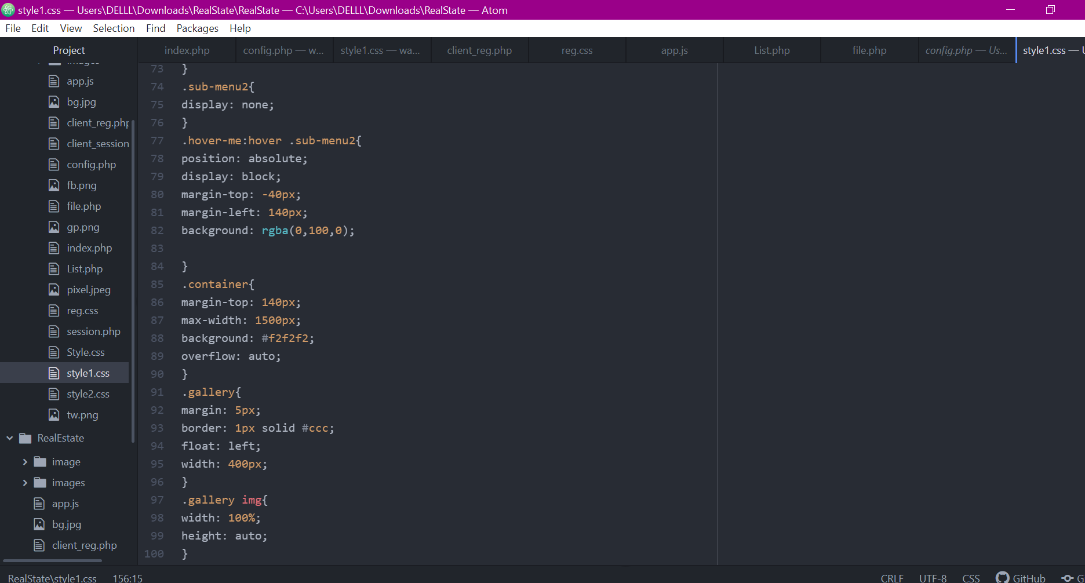Click cursor position 156:15 in status bar
Image resolution: width=1085 pixels, height=583 pixels.
pos(128,578)
